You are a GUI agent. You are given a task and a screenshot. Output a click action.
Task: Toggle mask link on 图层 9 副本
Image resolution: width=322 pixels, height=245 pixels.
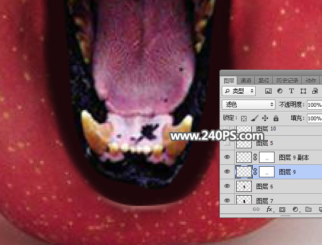tap(255, 157)
